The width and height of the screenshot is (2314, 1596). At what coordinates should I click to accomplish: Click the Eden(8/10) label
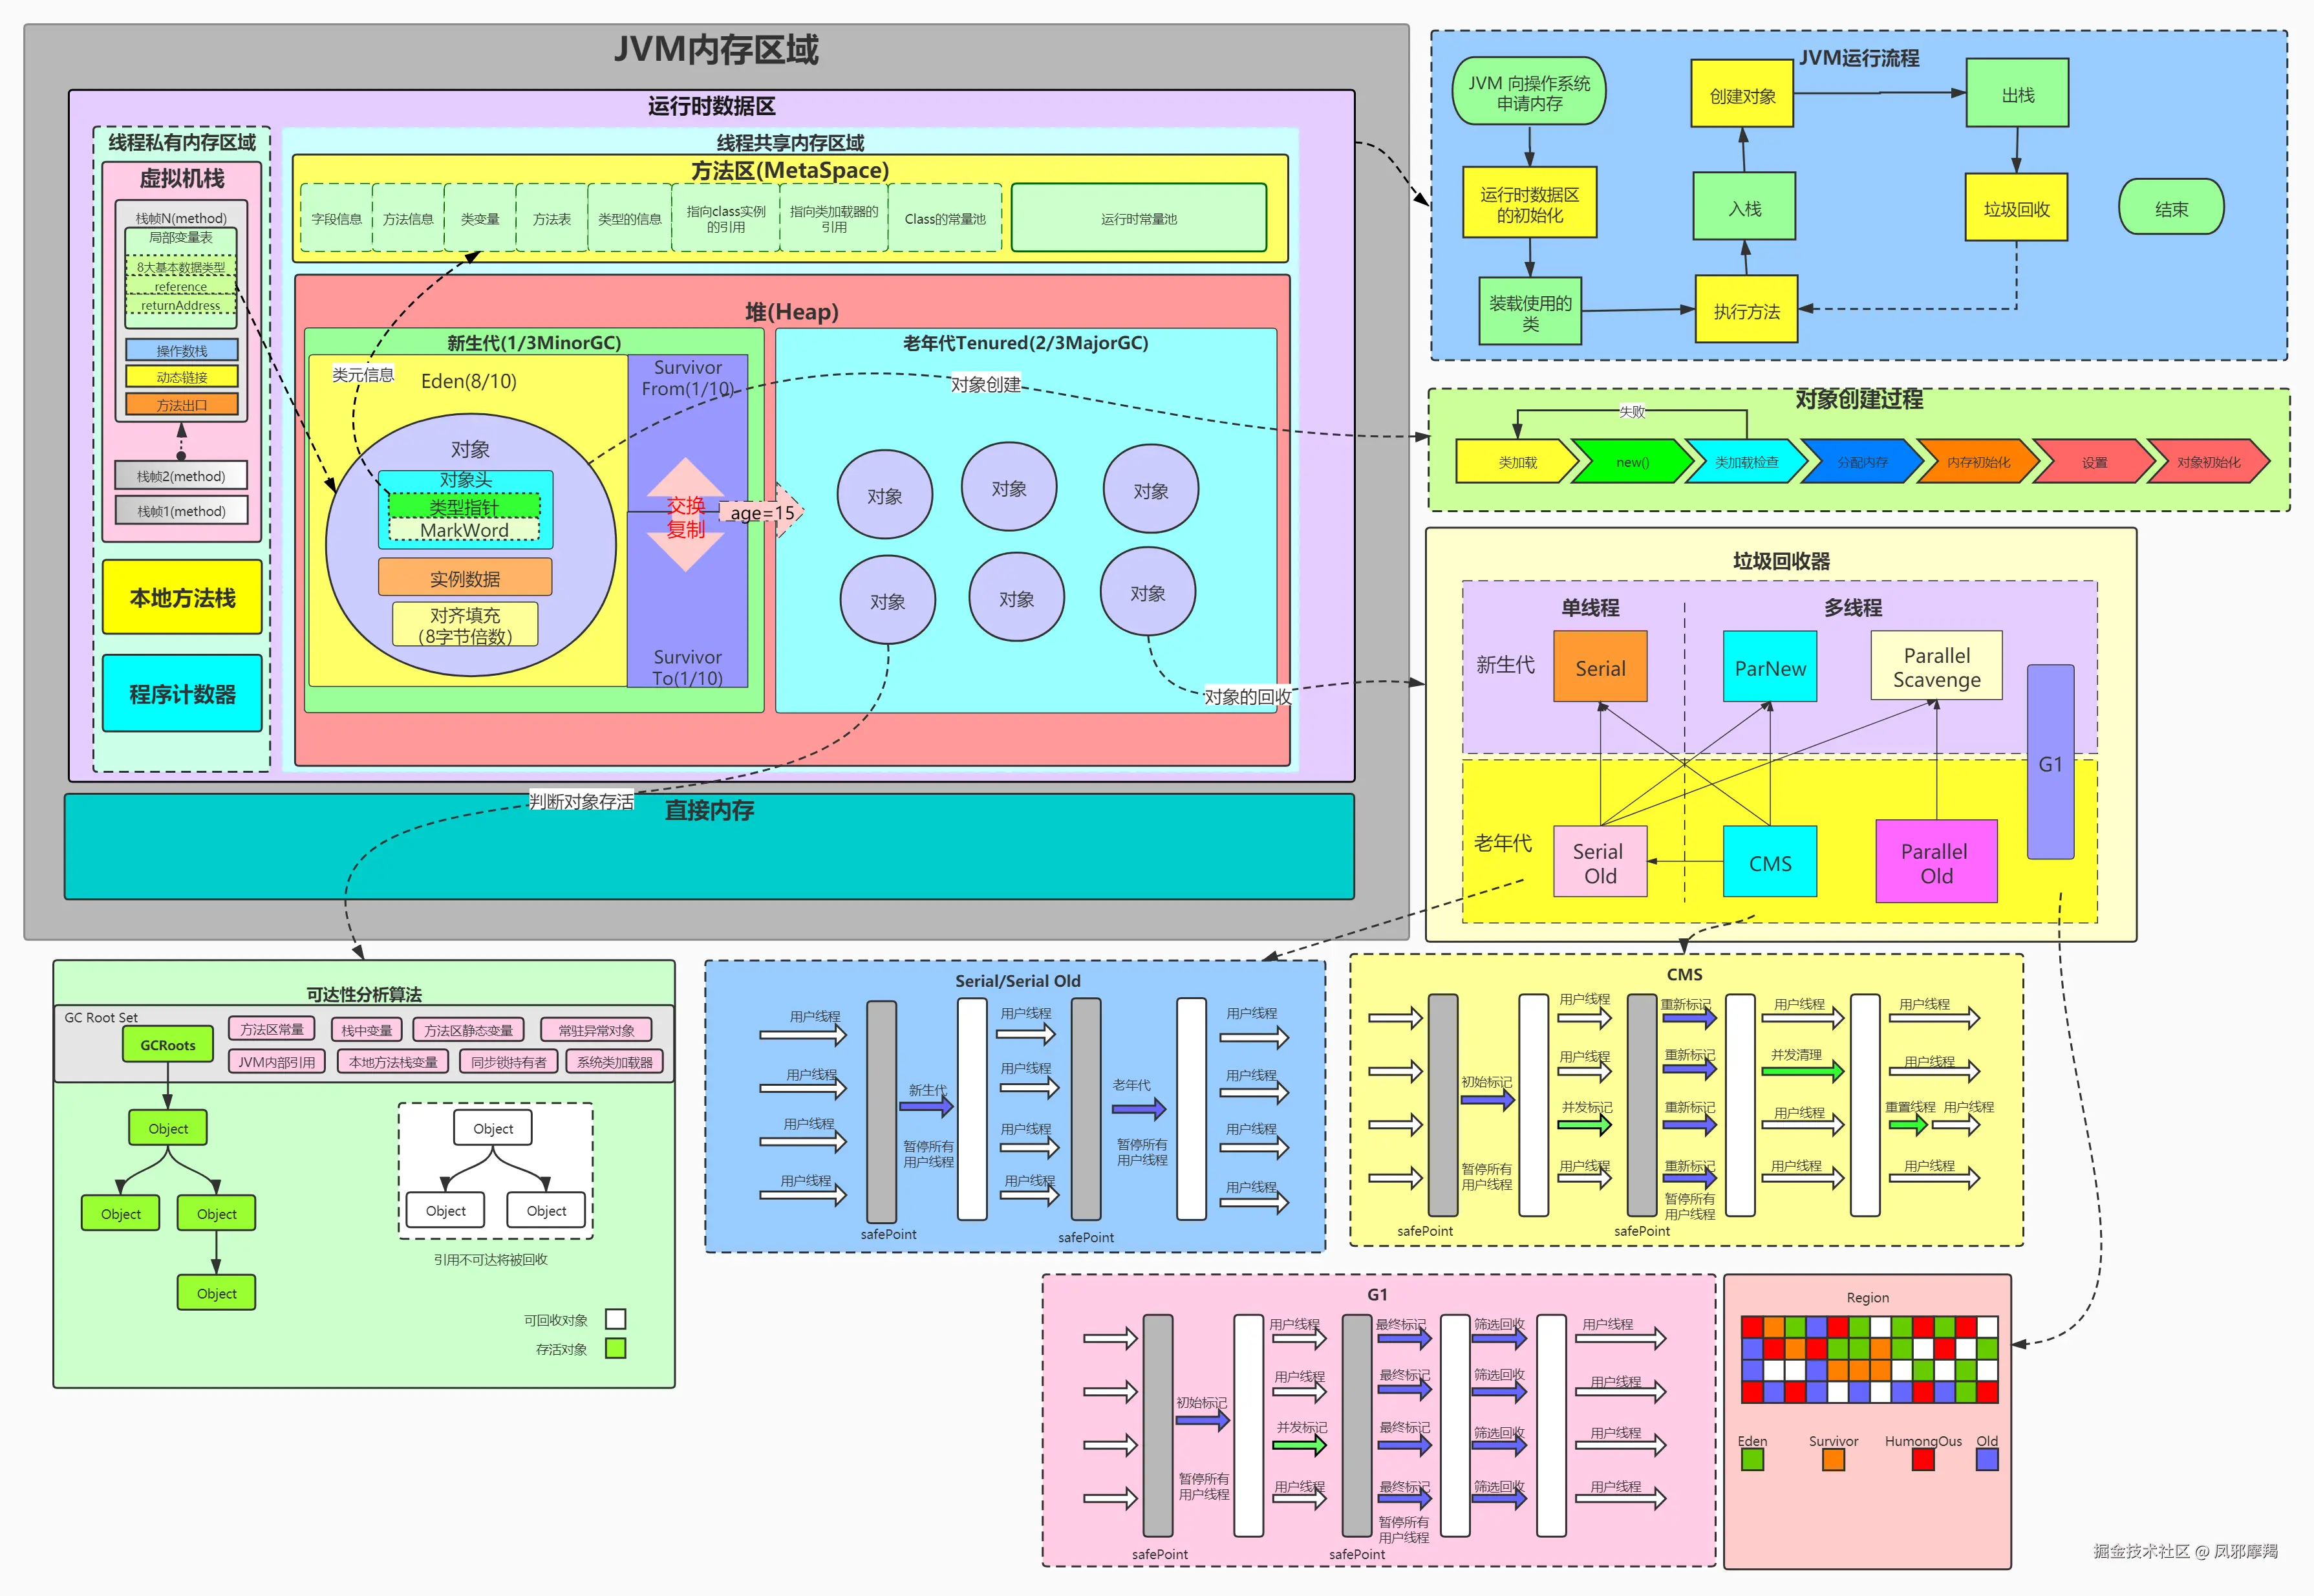tap(469, 380)
